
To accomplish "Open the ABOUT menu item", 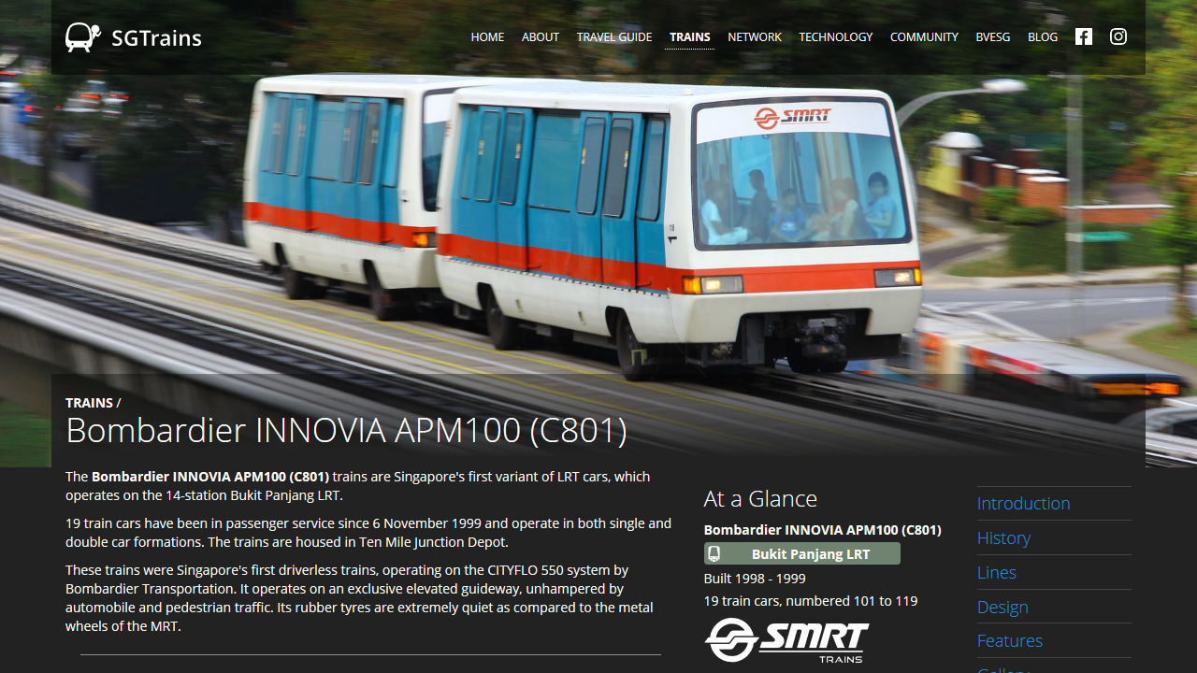I will click(541, 37).
